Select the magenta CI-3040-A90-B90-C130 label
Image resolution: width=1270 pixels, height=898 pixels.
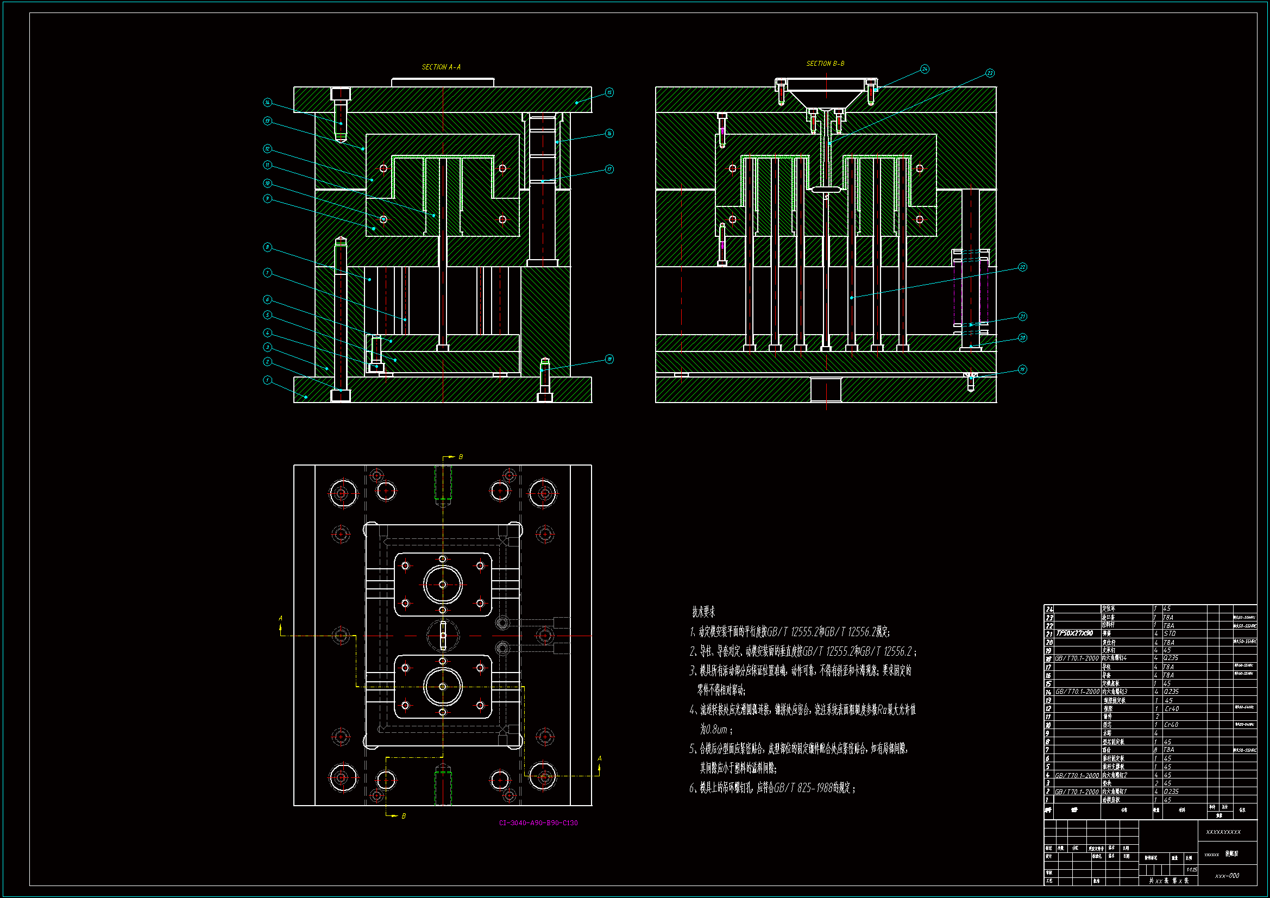coord(538,822)
